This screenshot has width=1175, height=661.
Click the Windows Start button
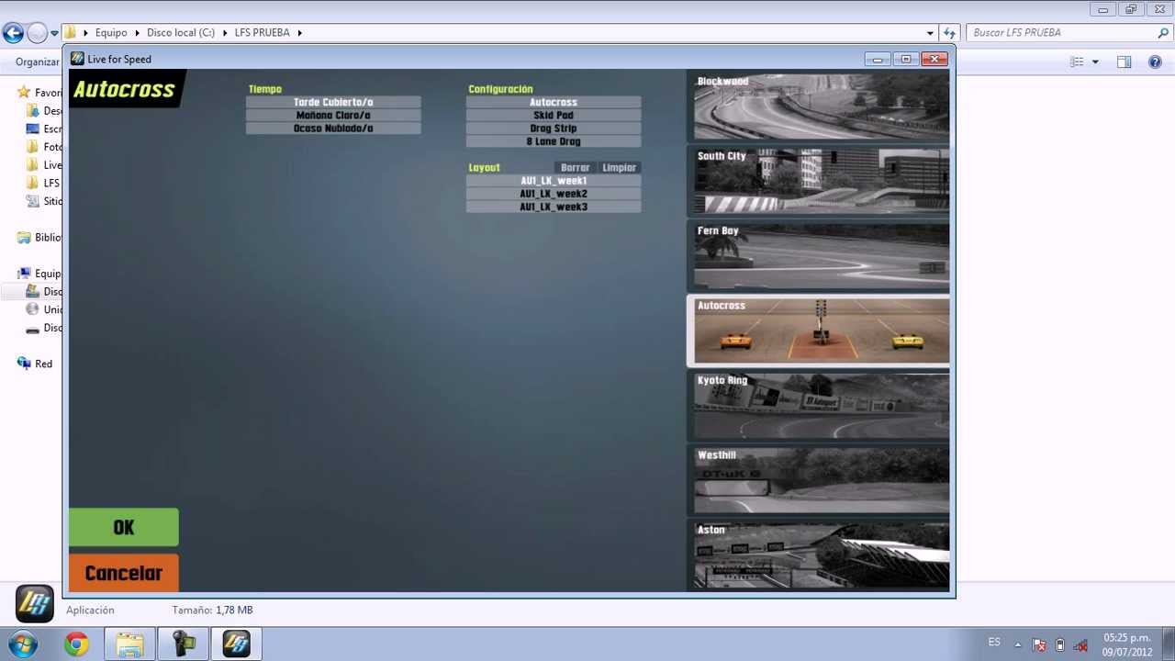click(21, 644)
